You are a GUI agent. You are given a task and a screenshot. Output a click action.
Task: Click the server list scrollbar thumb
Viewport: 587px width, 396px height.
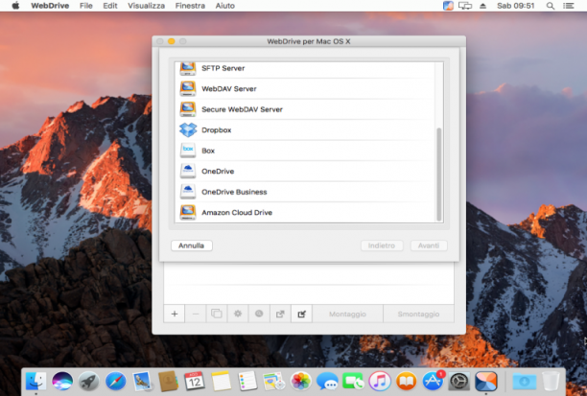438,175
